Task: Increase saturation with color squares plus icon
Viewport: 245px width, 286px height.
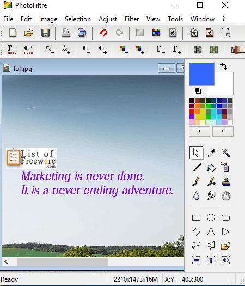Action: [140, 50]
